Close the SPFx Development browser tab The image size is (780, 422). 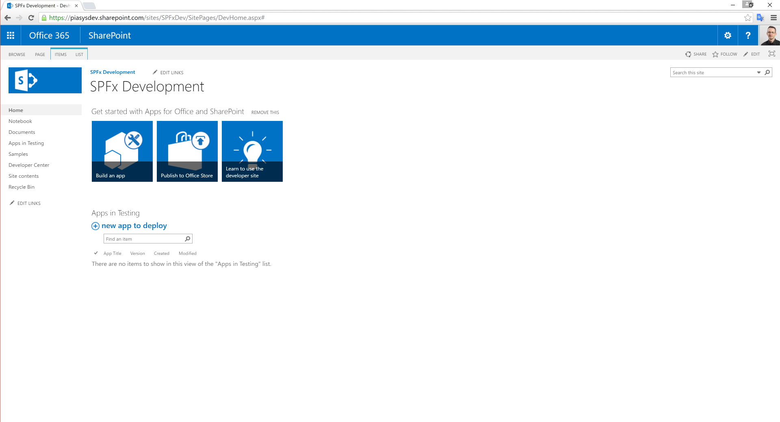point(76,6)
